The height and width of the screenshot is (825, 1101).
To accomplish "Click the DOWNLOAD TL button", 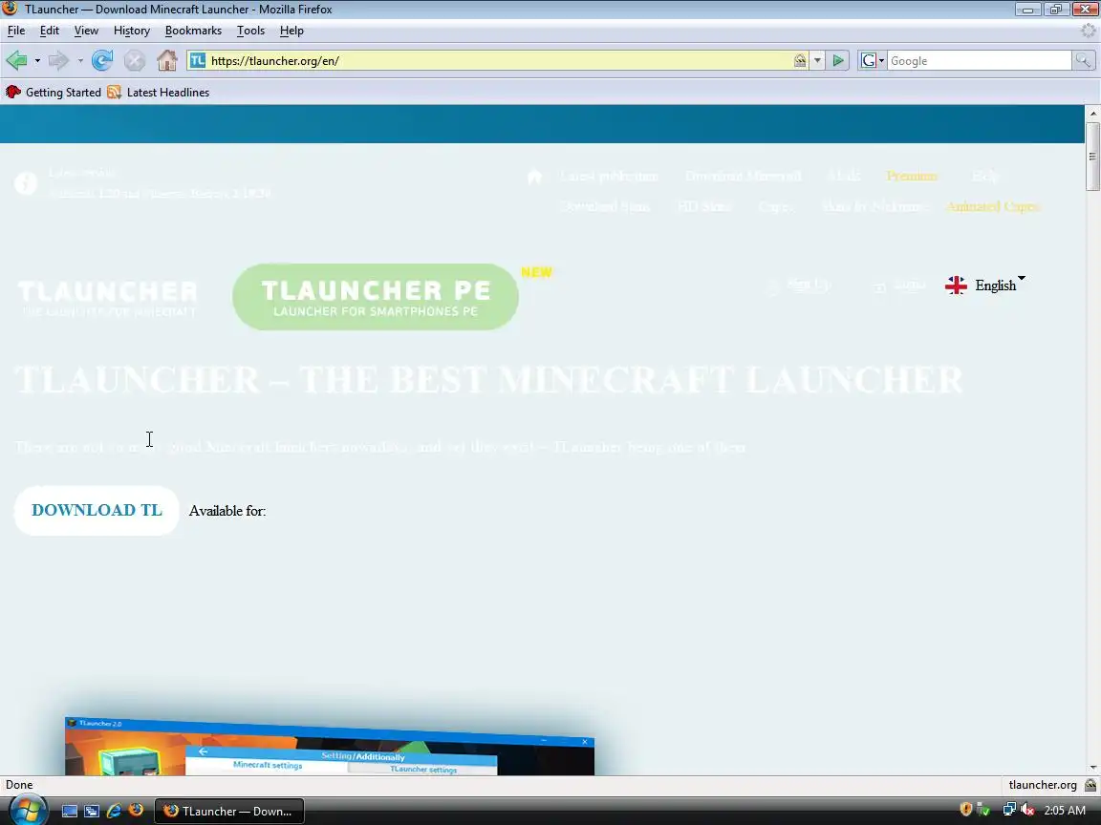I will tap(97, 510).
